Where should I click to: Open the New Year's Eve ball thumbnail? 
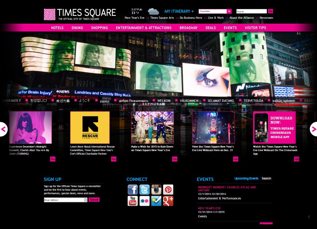click(x=214, y=128)
